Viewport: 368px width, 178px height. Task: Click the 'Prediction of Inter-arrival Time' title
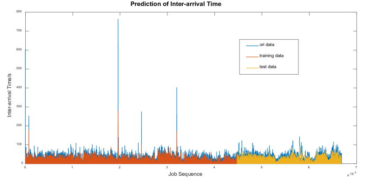point(176,4)
